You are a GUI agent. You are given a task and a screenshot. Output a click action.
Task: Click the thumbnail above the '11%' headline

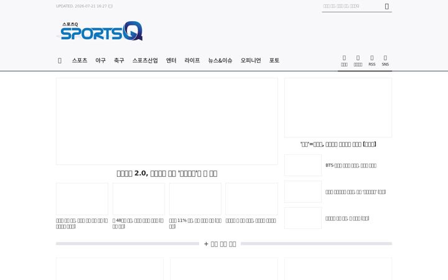point(195,199)
